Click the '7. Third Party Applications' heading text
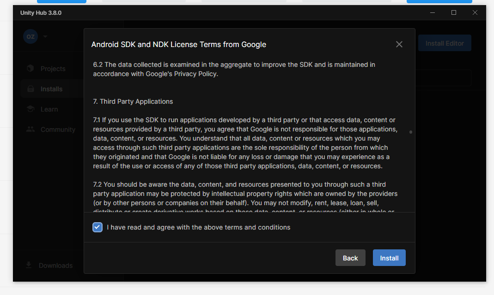The width and height of the screenshot is (494, 295). pos(133,101)
